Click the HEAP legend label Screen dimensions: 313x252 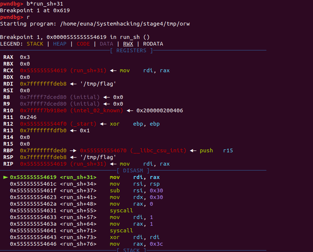pos(60,44)
